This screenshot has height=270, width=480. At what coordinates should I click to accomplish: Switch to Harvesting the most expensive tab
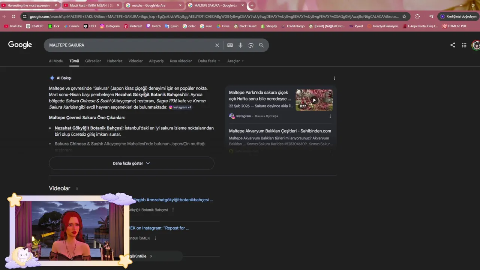pyautogui.click(x=30, y=6)
